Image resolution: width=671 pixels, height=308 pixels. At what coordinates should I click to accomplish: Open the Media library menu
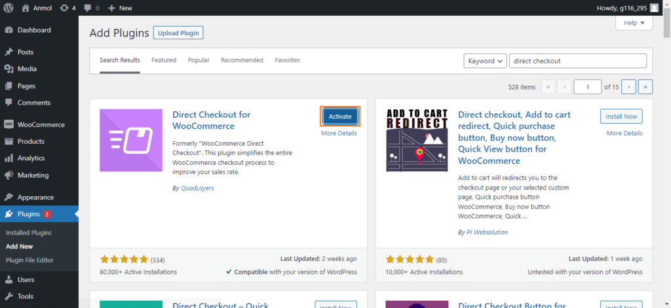[x=27, y=69]
